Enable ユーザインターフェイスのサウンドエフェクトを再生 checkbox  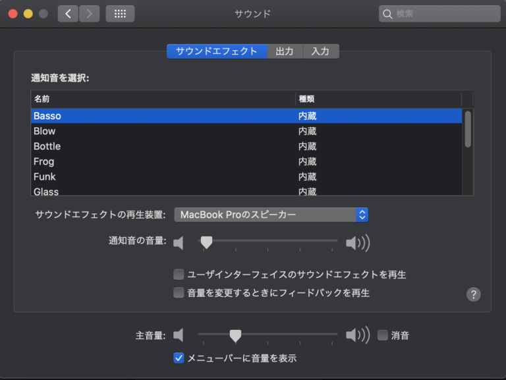(179, 275)
